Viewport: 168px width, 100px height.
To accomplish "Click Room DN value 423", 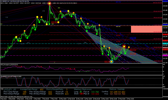I will tap(67, 94).
